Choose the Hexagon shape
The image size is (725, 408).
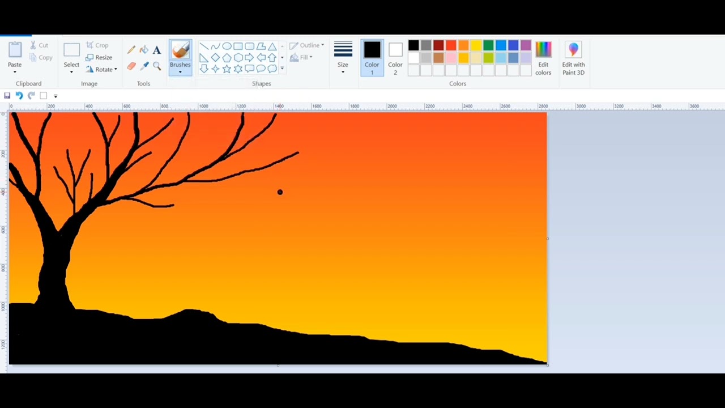(x=238, y=58)
